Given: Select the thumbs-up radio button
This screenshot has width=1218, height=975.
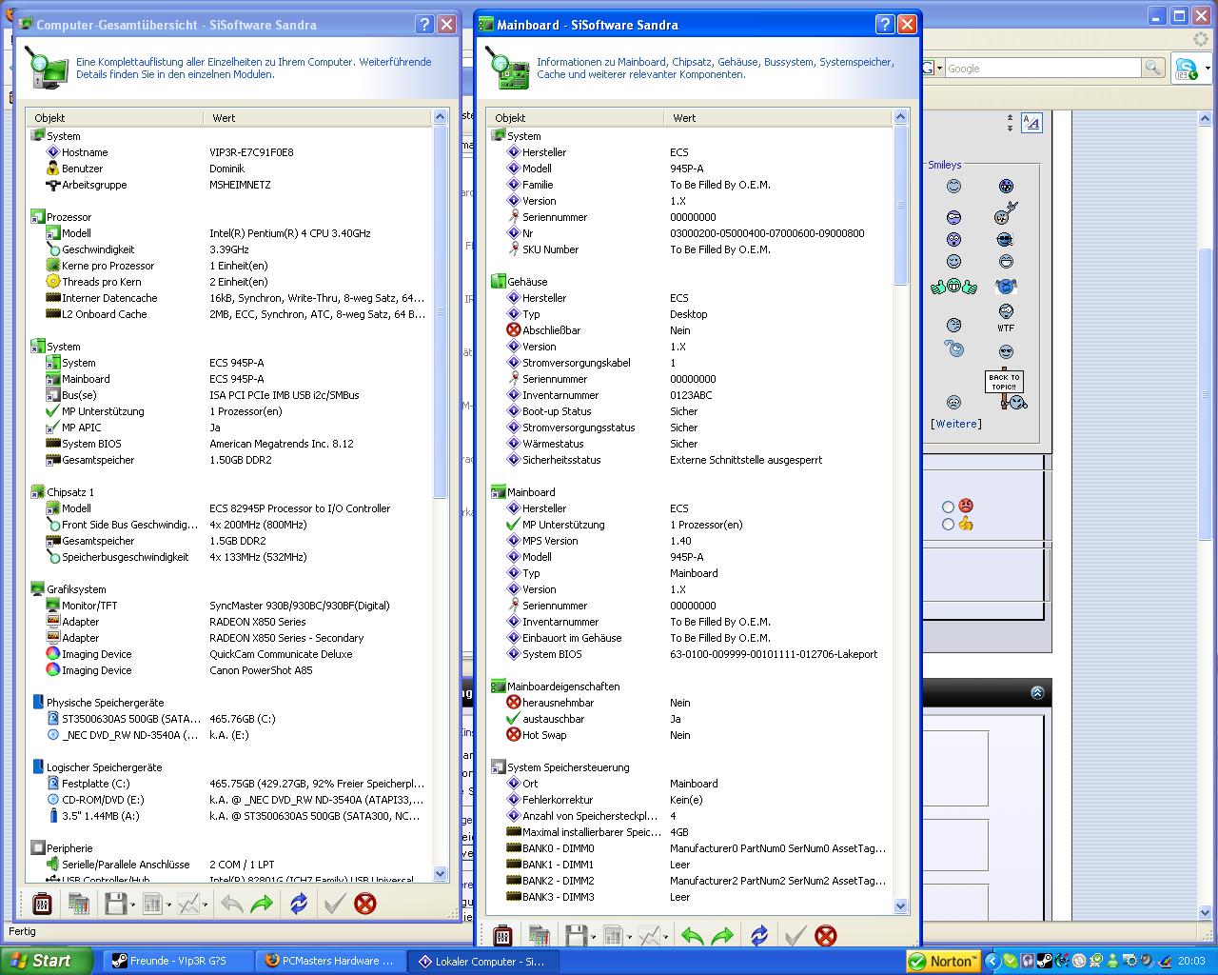Looking at the screenshot, I should point(948,524).
